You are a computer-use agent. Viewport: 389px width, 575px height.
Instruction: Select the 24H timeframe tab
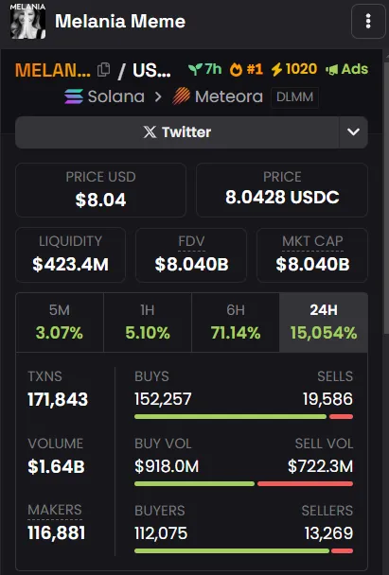point(324,322)
